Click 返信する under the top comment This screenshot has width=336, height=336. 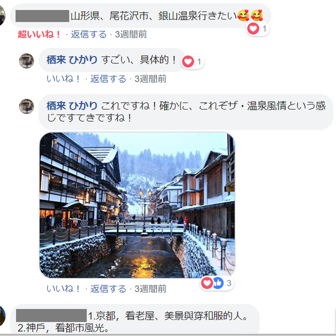click(x=88, y=34)
